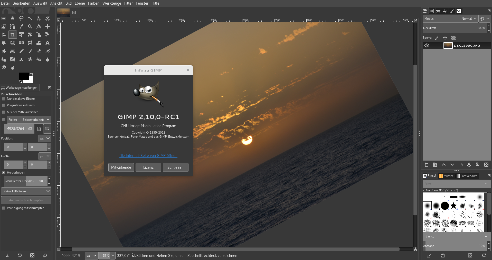492x260 pixels.
Task: Click the Lizenz button
Action: (x=148, y=167)
